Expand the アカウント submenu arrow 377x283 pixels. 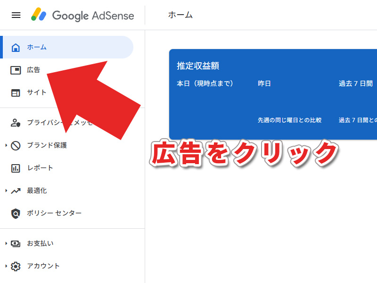pos(6,266)
